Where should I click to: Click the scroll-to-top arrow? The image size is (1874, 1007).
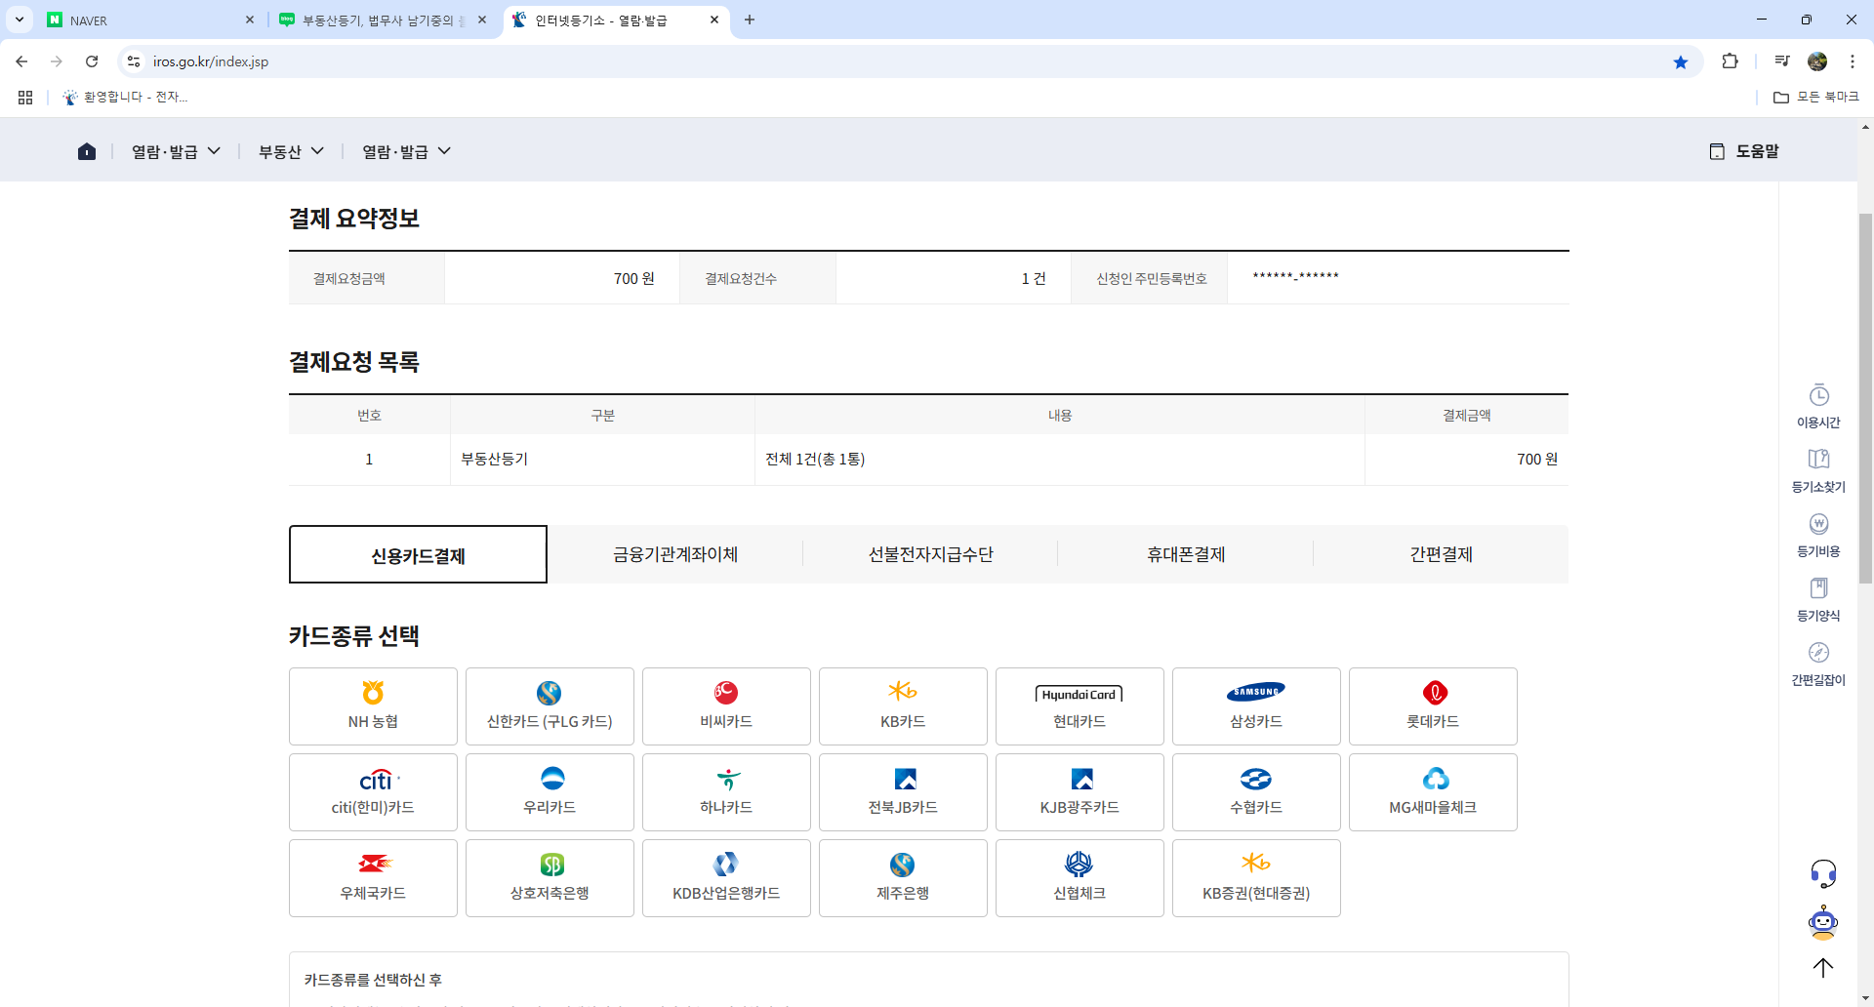click(1823, 968)
